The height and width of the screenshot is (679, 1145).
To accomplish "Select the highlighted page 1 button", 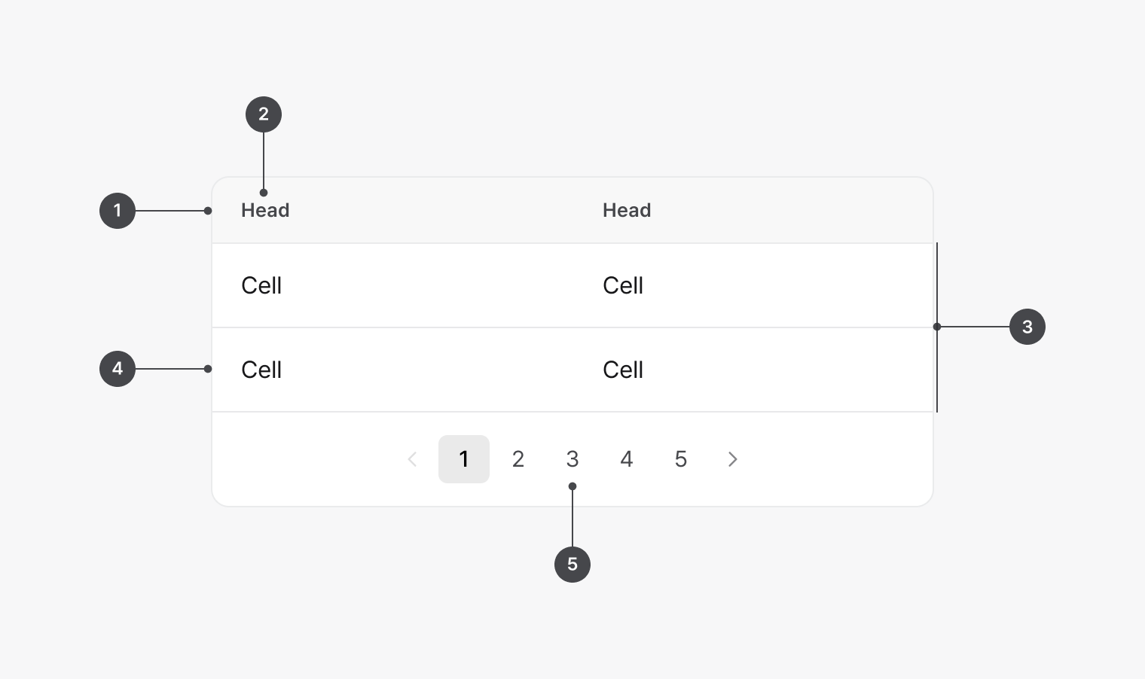I will click(464, 459).
